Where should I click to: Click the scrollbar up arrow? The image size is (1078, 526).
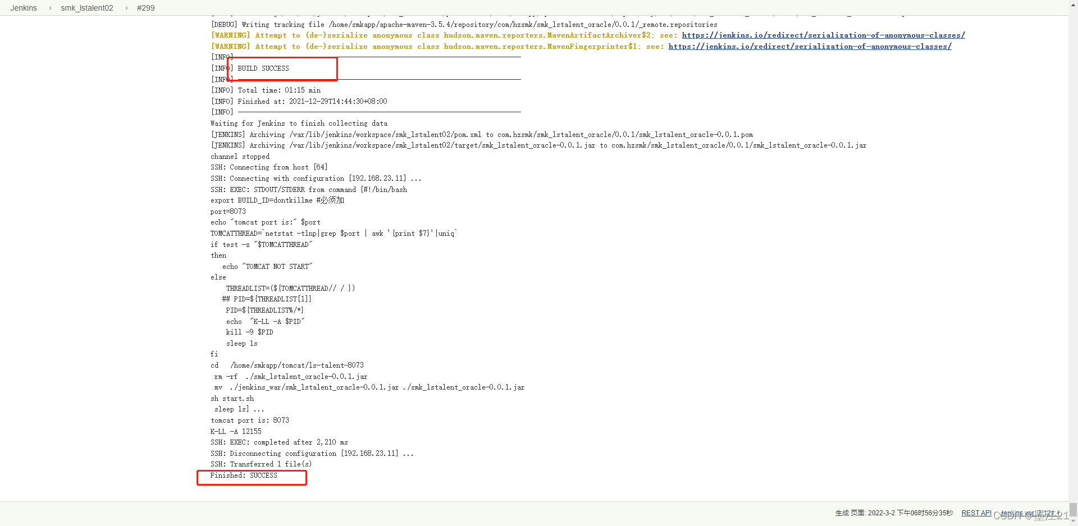[1073, 4]
